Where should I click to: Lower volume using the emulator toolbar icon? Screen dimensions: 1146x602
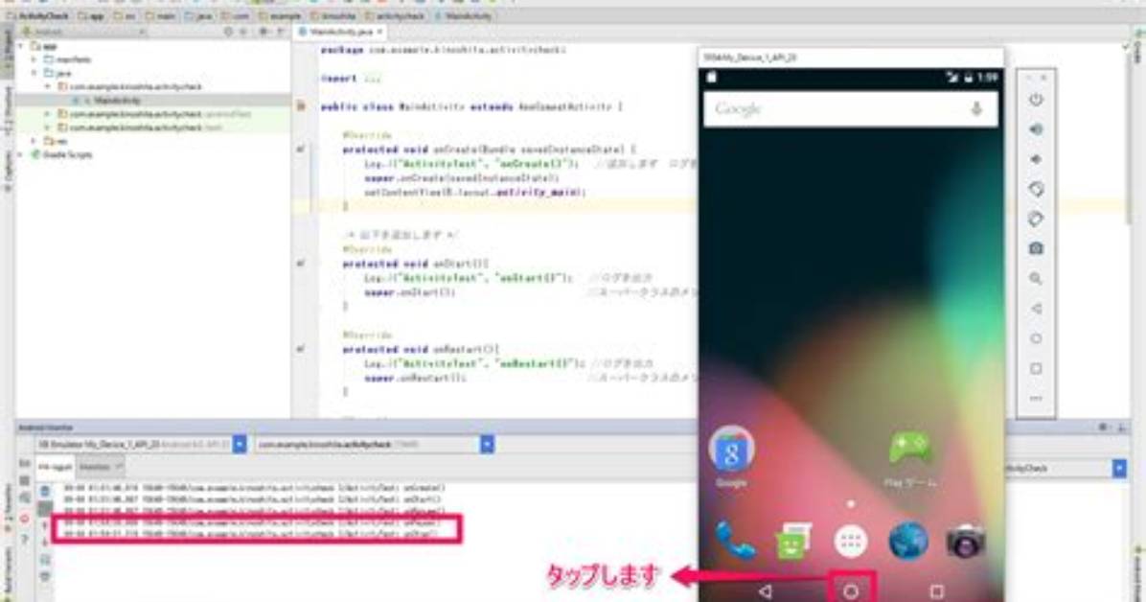1036,159
